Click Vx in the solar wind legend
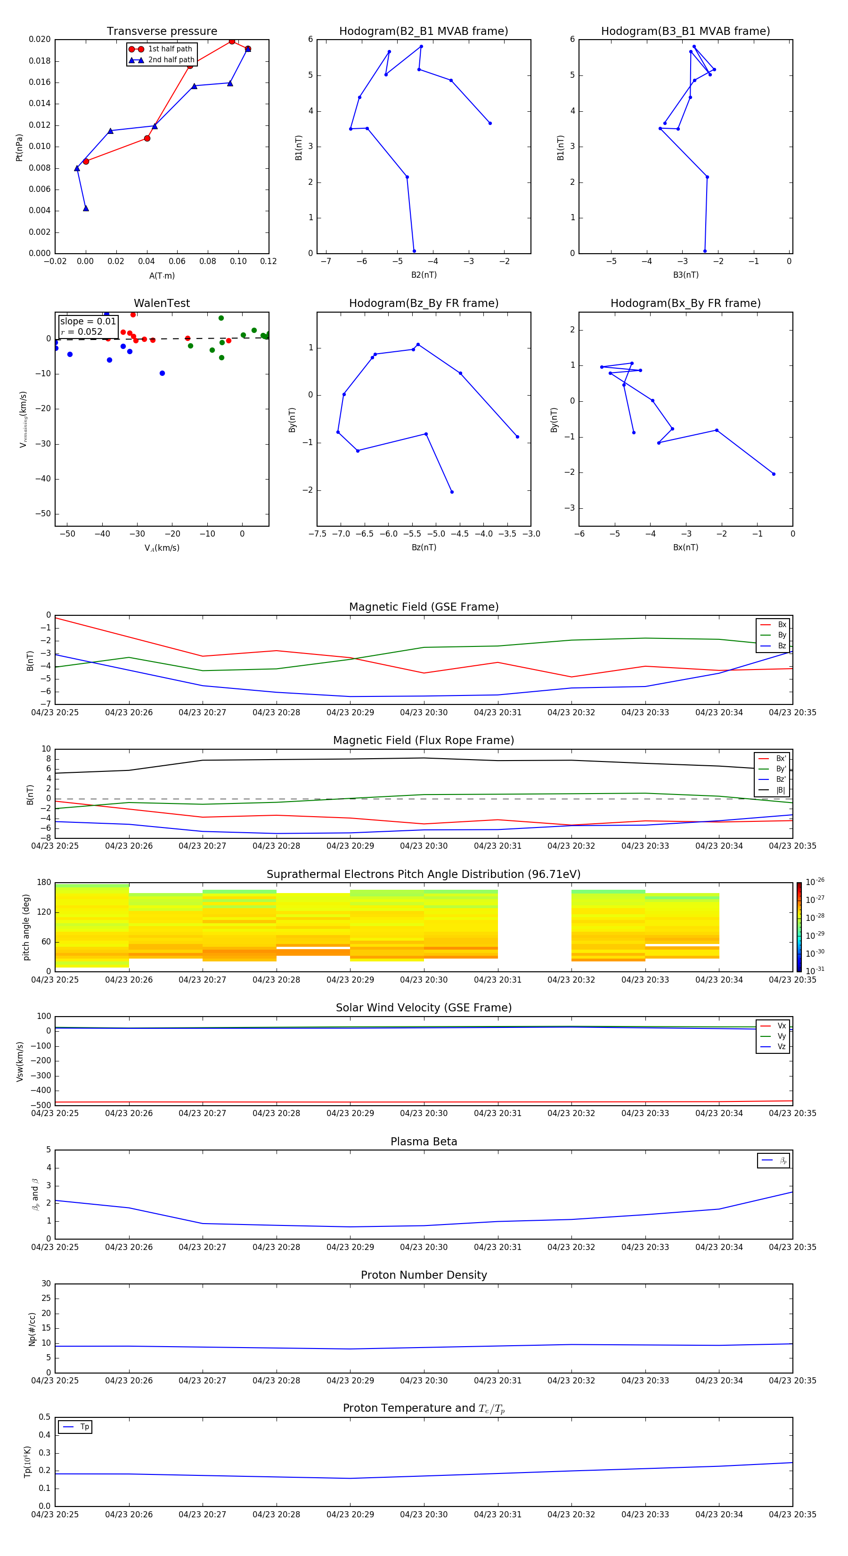Viewport: 848px width, 1556px height. coord(773,1026)
